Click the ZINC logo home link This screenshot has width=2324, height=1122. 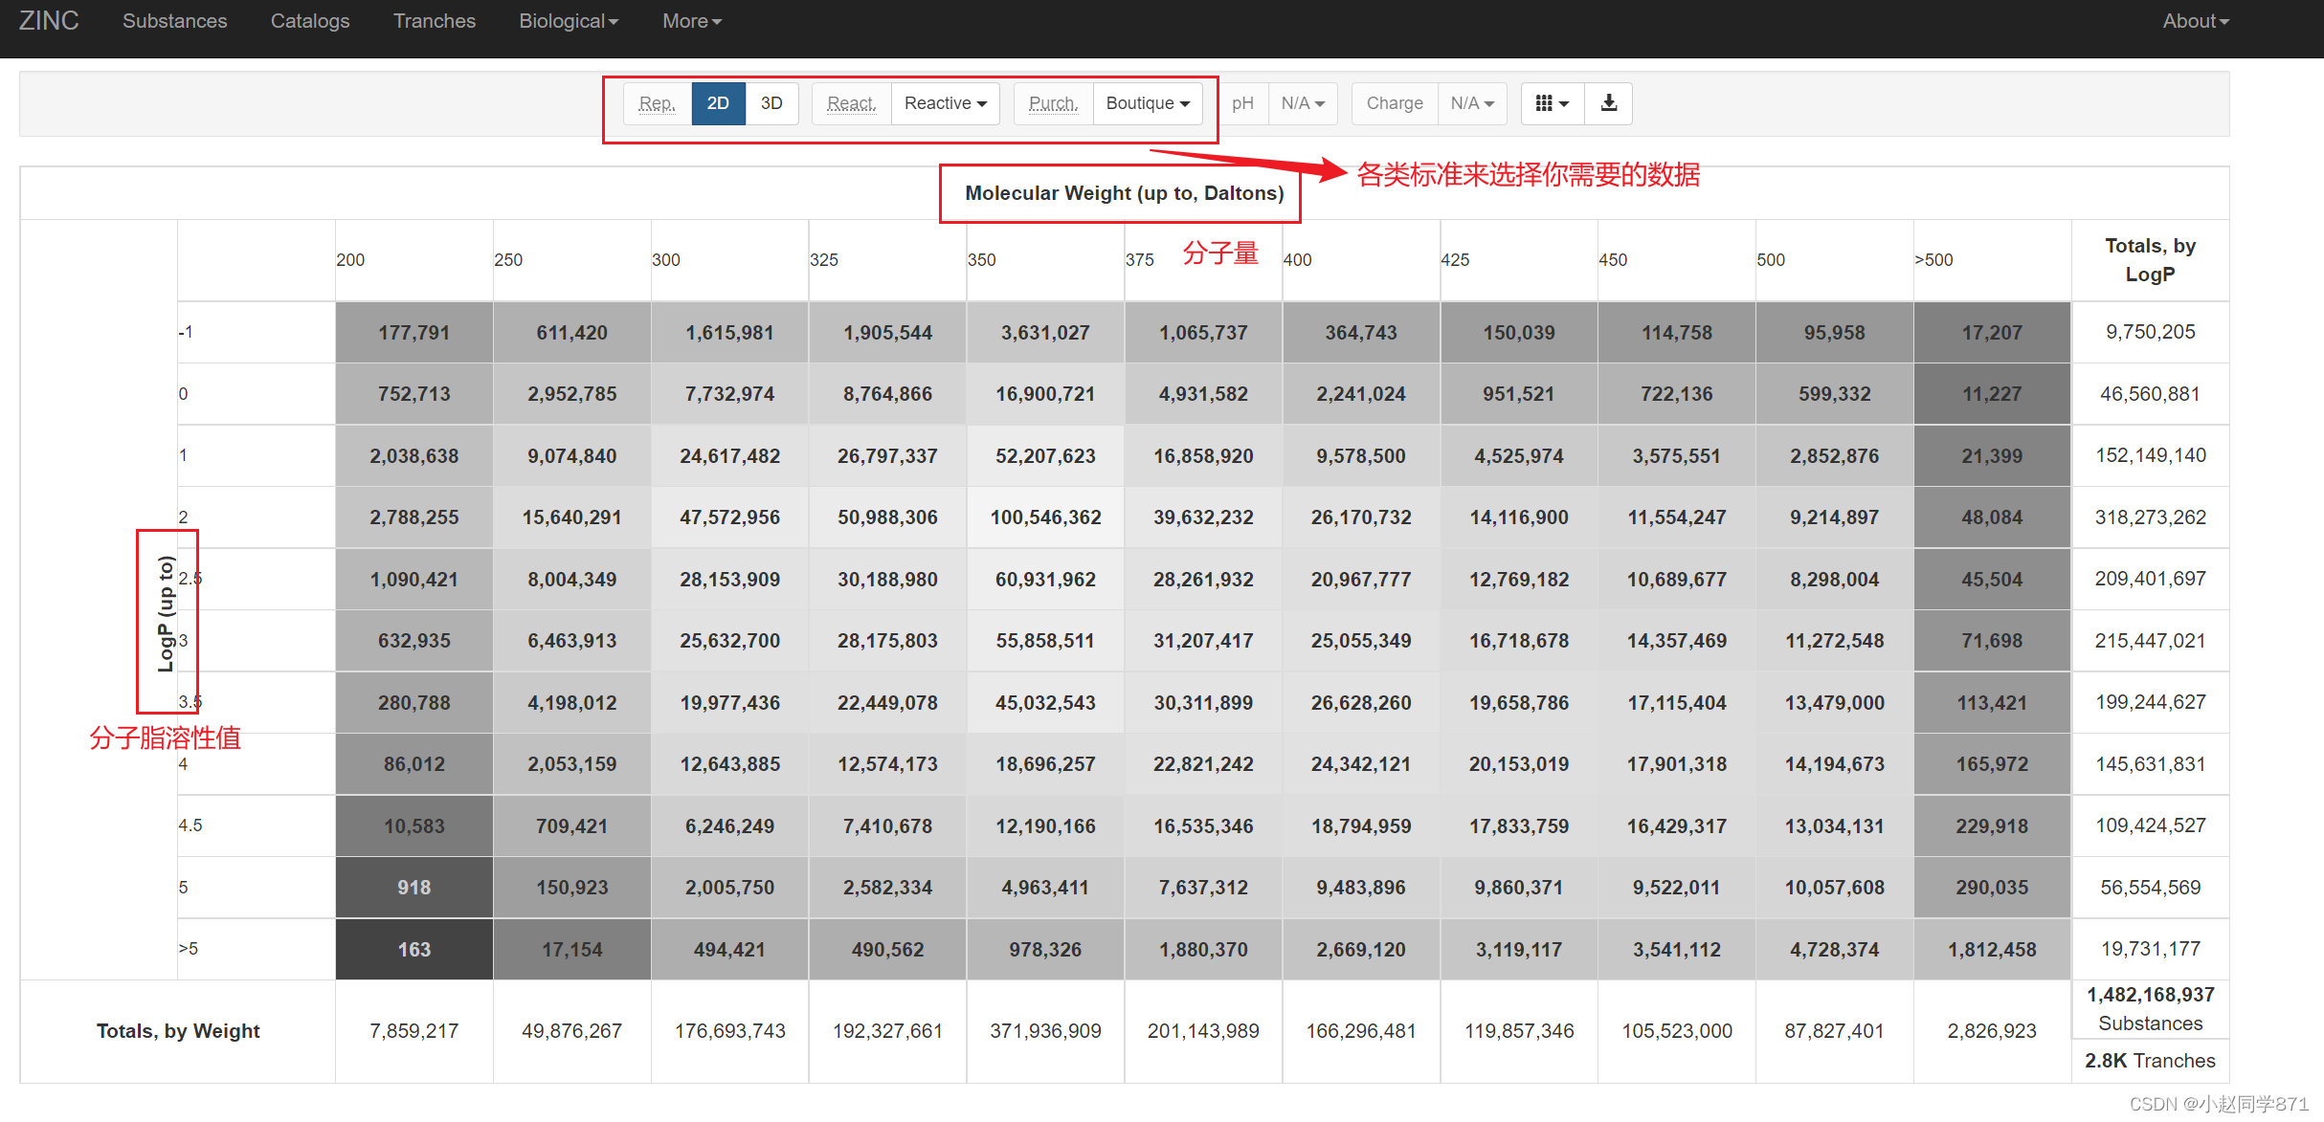click(x=49, y=21)
